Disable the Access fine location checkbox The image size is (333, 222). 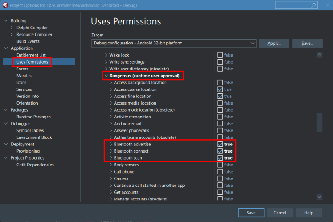coord(220,96)
